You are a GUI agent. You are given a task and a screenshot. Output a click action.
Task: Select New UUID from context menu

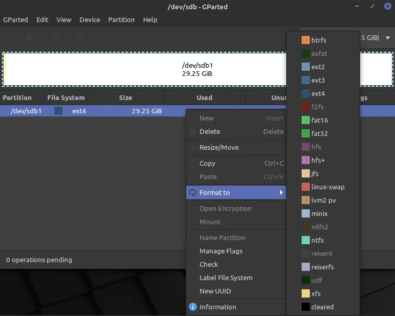(236, 291)
